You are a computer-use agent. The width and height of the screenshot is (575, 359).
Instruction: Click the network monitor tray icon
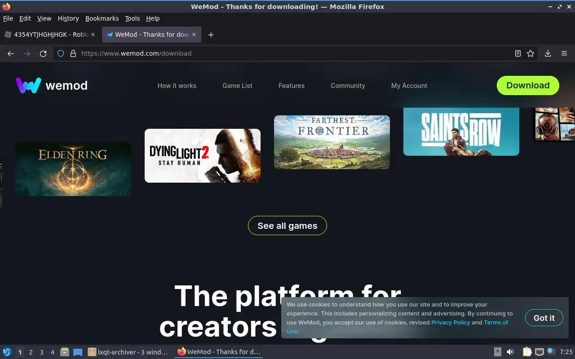(x=540, y=352)
